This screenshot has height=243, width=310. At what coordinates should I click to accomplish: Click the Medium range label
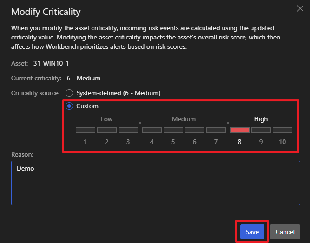coord(184,119)
